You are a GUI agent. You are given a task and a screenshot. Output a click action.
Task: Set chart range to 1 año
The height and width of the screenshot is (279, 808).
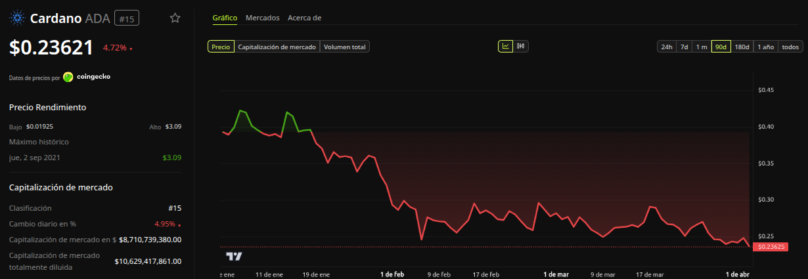pyautogui.click(x=765, y=47)
